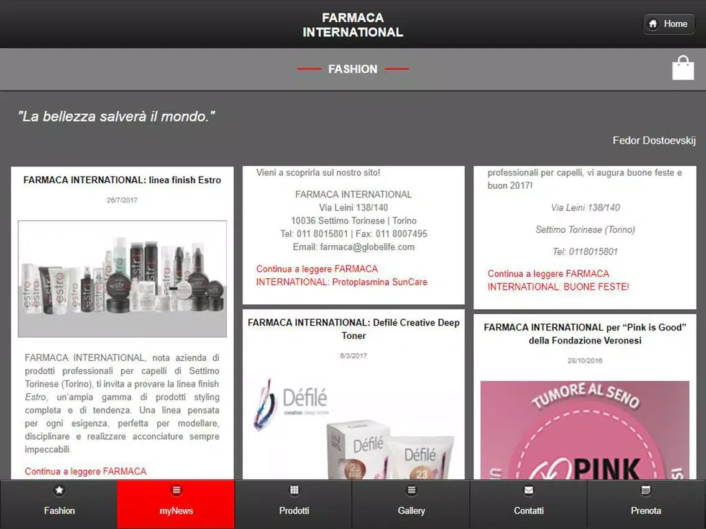Image resolution: width=706 pixels, height=529 pixels.
Task: Click the Tel: 0118015801 line
Action: [585, 251]
